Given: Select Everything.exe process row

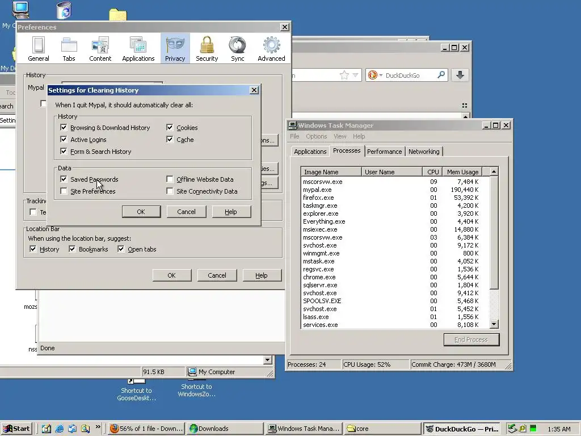Looking at the screenshot, I should tap(395, 221).
